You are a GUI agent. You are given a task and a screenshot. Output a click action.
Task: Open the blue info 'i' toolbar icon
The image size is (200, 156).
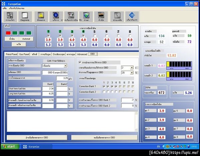click(x=56, y=17)
